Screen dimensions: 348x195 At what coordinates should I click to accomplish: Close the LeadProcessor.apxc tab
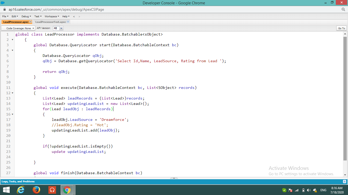click(x=31, y=22)
